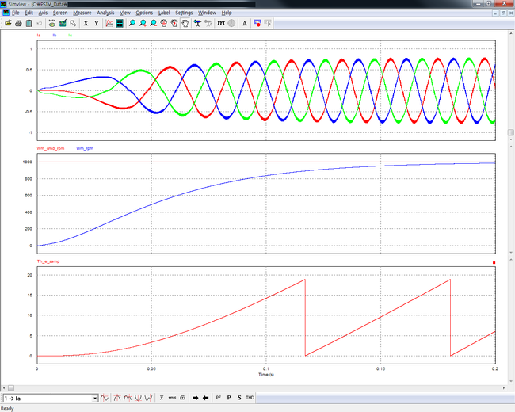Undo the last action via toolbar
This screenshot has width=515, height=412.
40,23
